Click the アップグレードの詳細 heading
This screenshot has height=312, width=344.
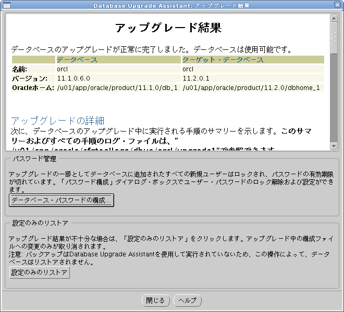pyautogui.click(x=58, y=121)
